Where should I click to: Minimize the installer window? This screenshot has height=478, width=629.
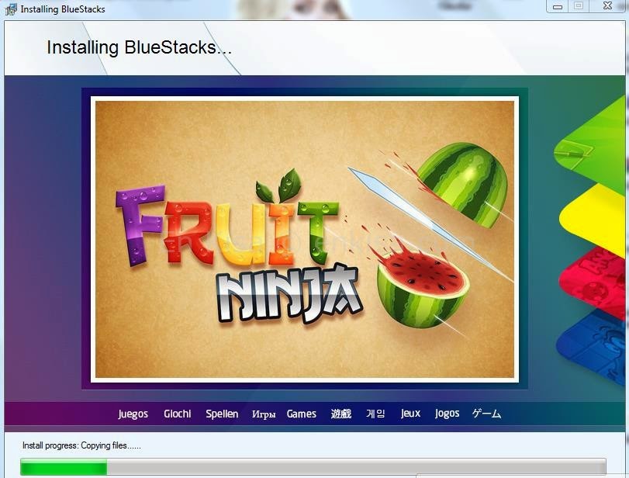tap(557, 6)
